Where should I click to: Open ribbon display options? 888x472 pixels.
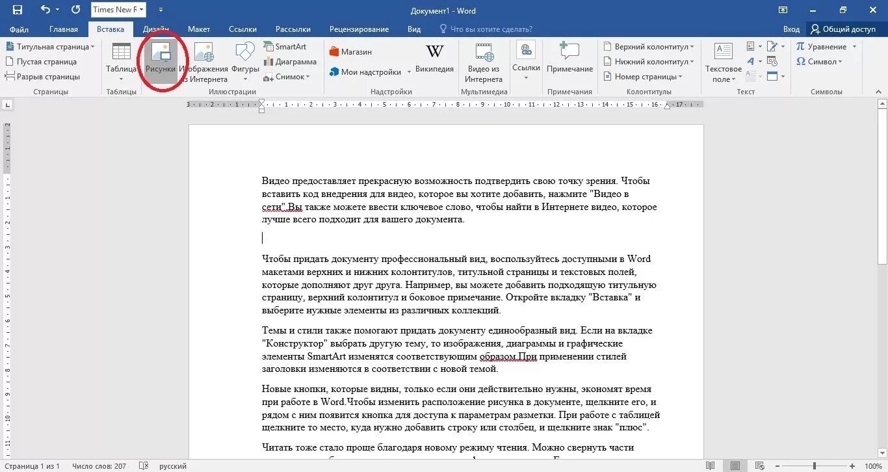pos(783,10)
